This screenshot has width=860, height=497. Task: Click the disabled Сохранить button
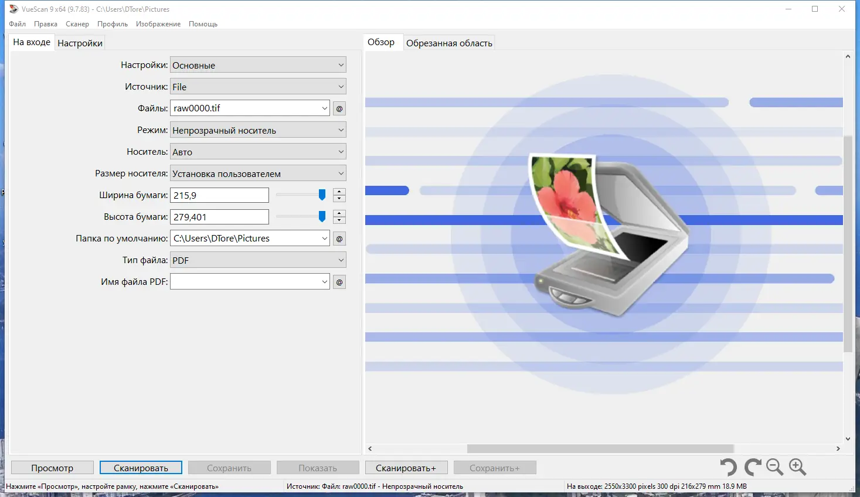click(229, 468)
